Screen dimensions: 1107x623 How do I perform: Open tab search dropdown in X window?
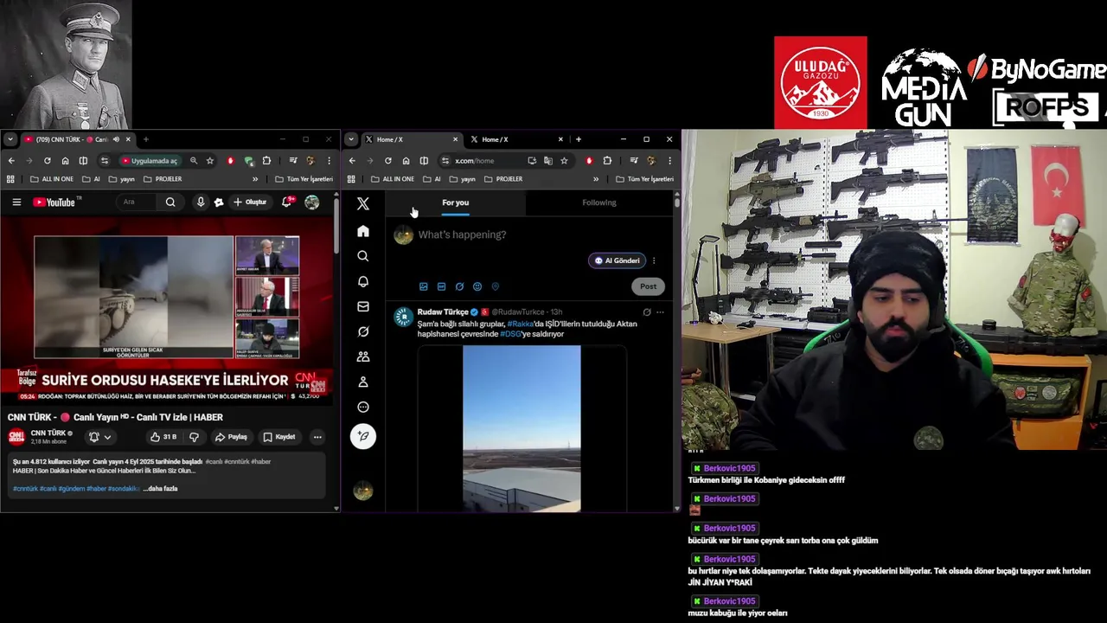click(x=351, y=139)
